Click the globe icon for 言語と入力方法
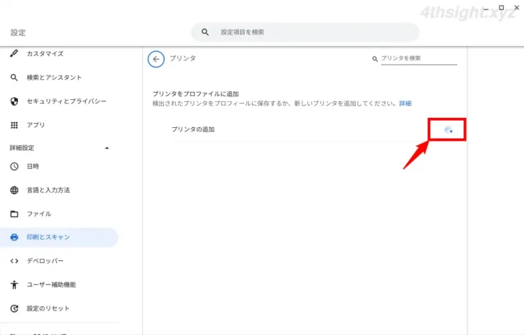This screenshot has width=524, height=335. [x=14, y=191]
